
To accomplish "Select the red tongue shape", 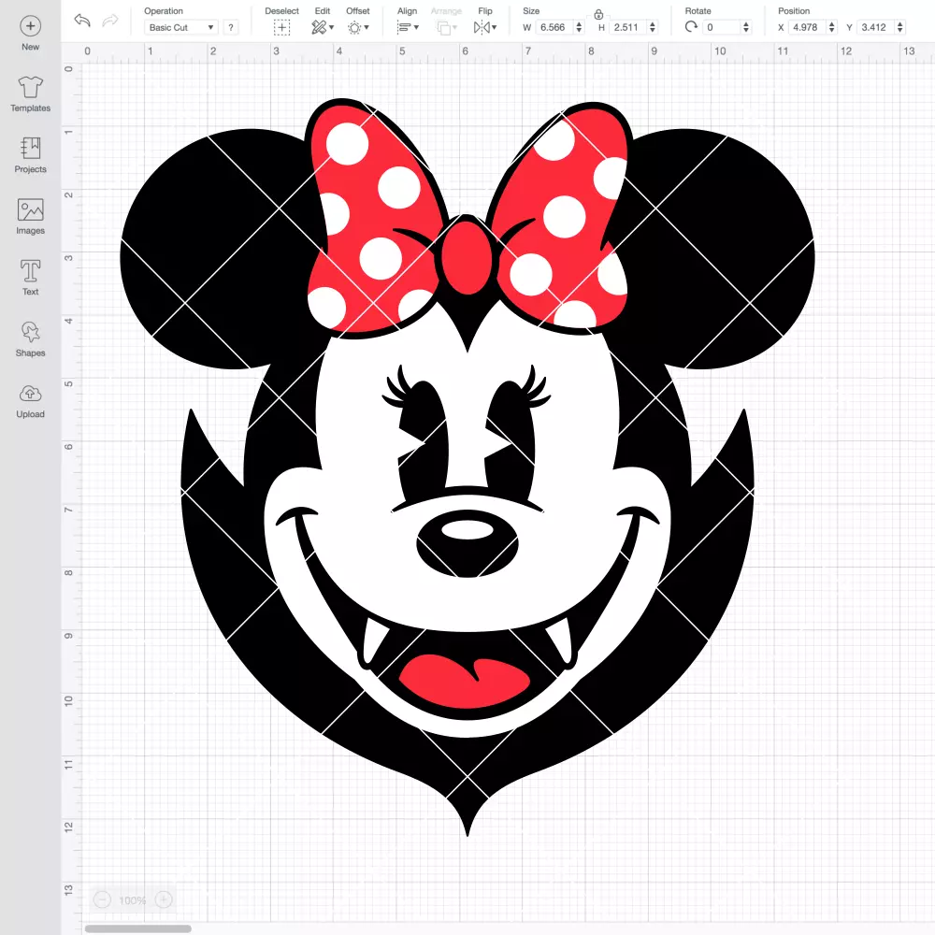I will (x=465, y=681).
